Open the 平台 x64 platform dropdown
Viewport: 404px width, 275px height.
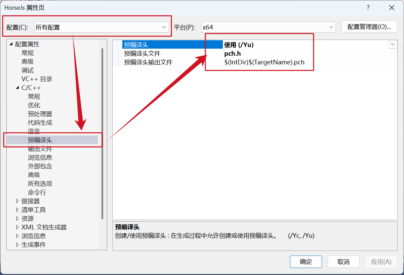(x=268, y=27)
